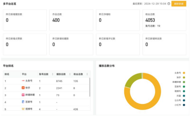Click the 小红书 legend label
This screenshot has width=190, height=117.
pyautogui.click(x=178, y=105)
